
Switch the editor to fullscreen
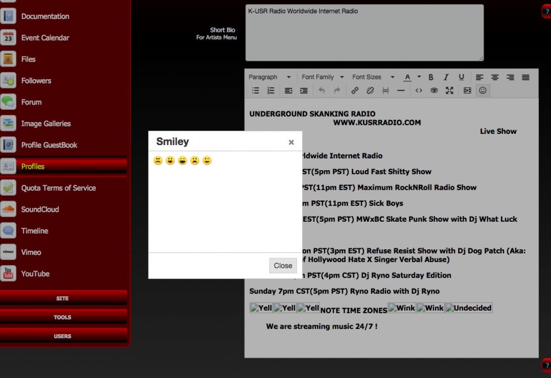(x=449, y=90)
